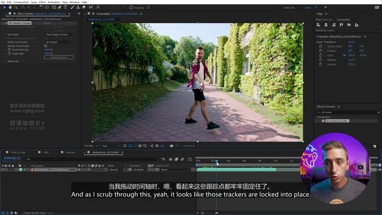The width and height of the screenshot is (382, 215).
Task: Toggle Track Point Size stopwatch
Action: tap(10, 50)
